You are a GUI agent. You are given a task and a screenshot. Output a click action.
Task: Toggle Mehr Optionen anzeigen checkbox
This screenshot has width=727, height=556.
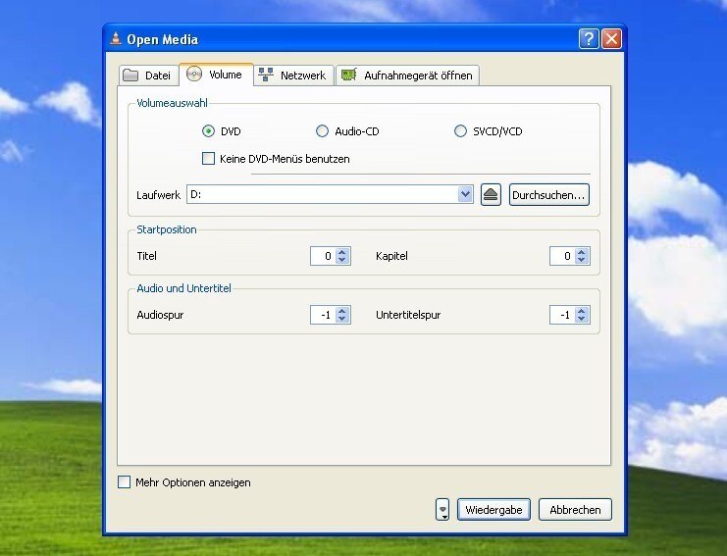pyautogui.click(x=124, y=482)
